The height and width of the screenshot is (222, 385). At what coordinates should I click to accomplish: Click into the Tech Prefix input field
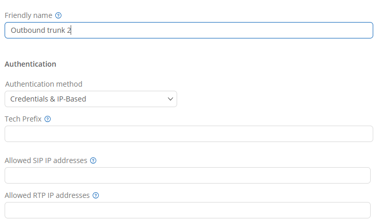188,134
